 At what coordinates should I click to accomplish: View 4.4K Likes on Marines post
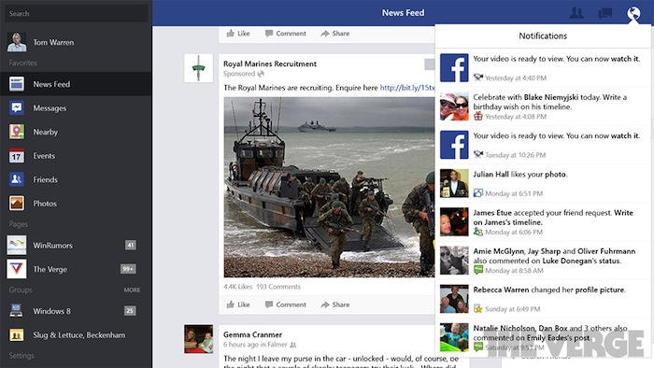coord(238,287)
